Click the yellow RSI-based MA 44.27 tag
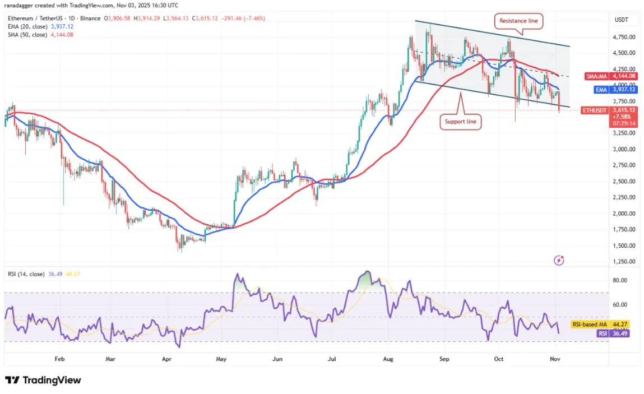Image resolution: width=644 pixels, height=394 pixels. 600,325
